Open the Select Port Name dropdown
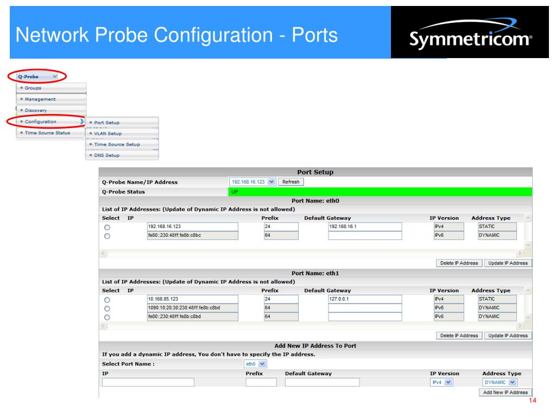 [255, 364]
